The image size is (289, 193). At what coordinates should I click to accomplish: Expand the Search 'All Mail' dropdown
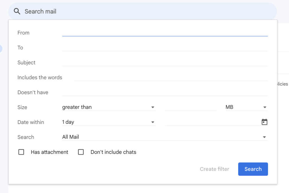165,137
